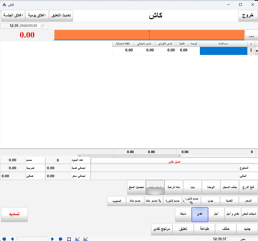
Task: Click the عدد البنود item count value
Action: (58, 160)
